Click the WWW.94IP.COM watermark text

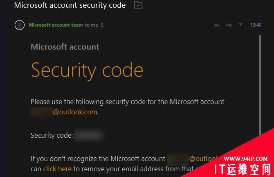tap(246, 159)
